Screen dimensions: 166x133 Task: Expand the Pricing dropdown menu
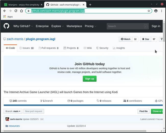(x=90, y=26)
